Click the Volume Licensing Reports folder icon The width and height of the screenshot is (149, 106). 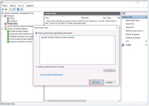point(6,29)
